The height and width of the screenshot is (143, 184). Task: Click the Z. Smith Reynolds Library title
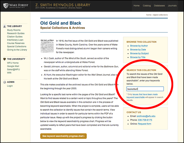pyautogui.click(x=63, y=5)
